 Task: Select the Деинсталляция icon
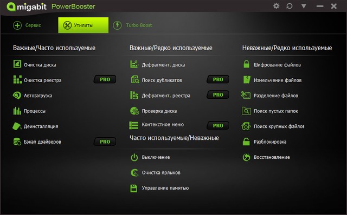click(x=17, y=126)
